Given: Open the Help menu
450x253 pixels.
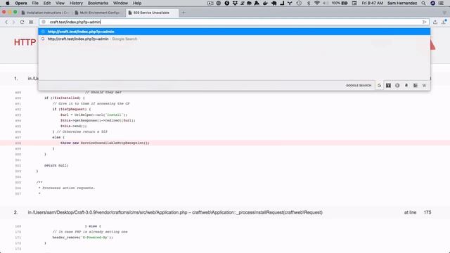Looking at the screenshot, I should click(137, 3).
